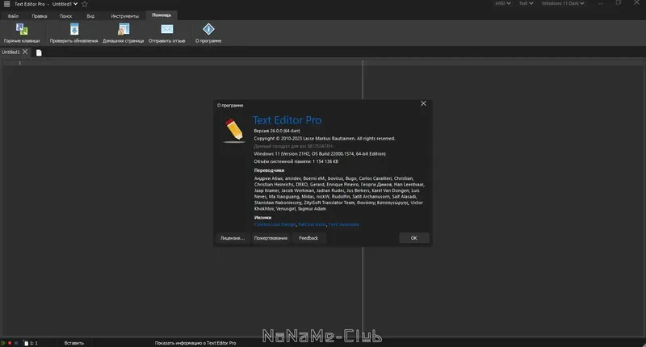The width and height of the screenshot is (646, 347).
Task: Create a new document with the blank page icon
Action: 39,52
